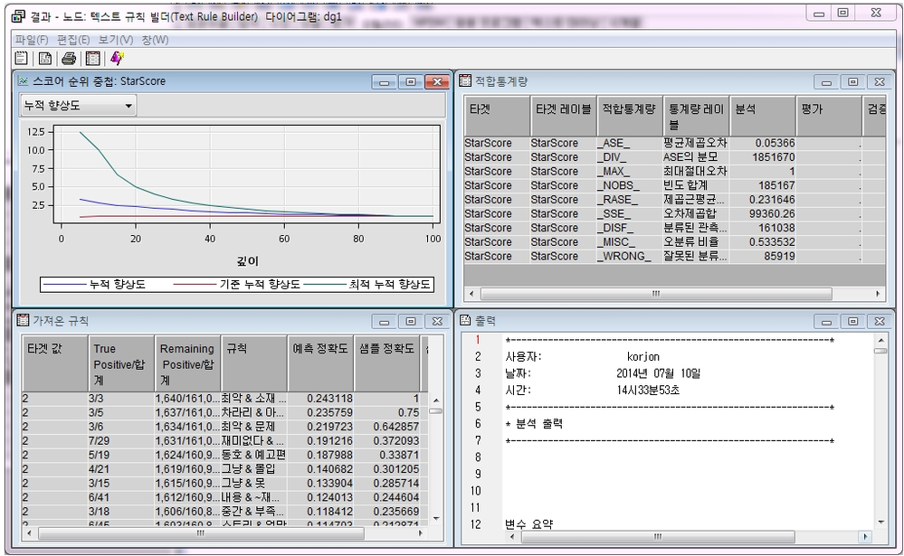Click the save-document icon in the toolbar
Image resolution: width=904 pixels, height=556 pixels.
pos(45,58)
